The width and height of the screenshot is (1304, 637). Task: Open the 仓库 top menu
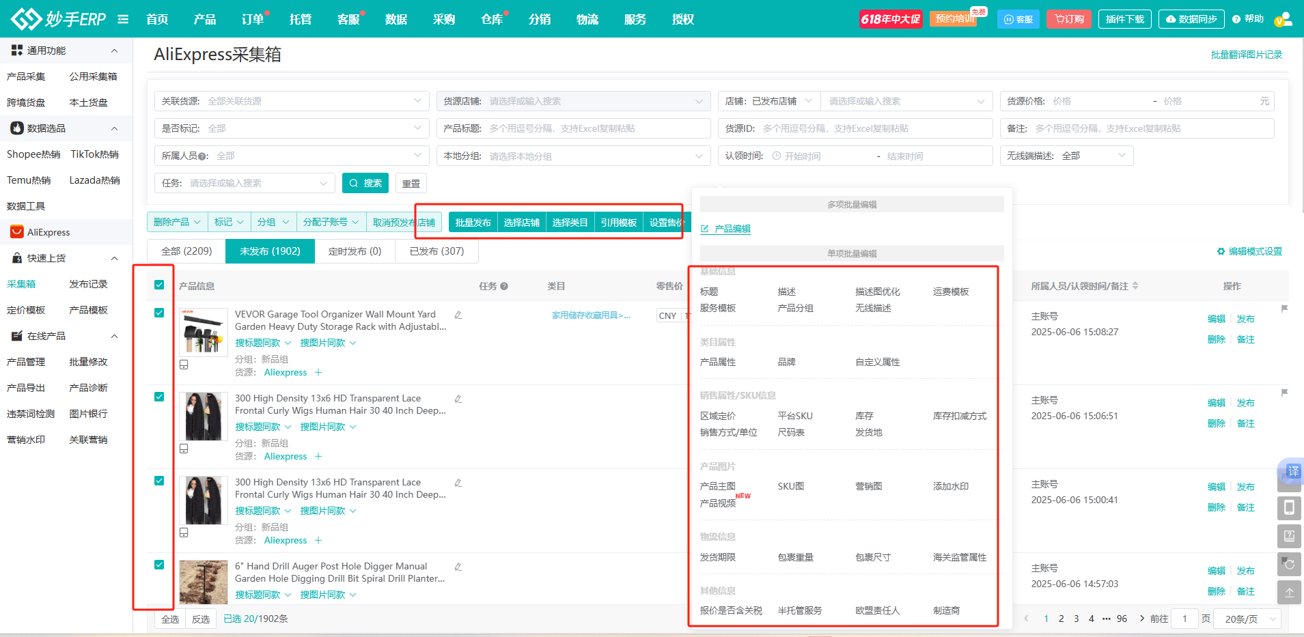pos(491,19)
